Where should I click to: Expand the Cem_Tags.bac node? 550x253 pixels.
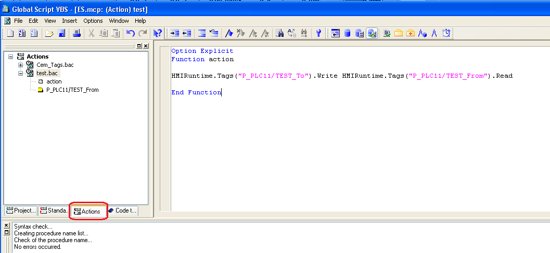pos(20,65)
